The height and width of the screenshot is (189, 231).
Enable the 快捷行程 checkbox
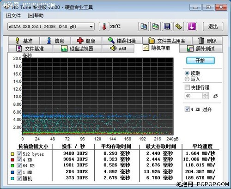(187, 87)
